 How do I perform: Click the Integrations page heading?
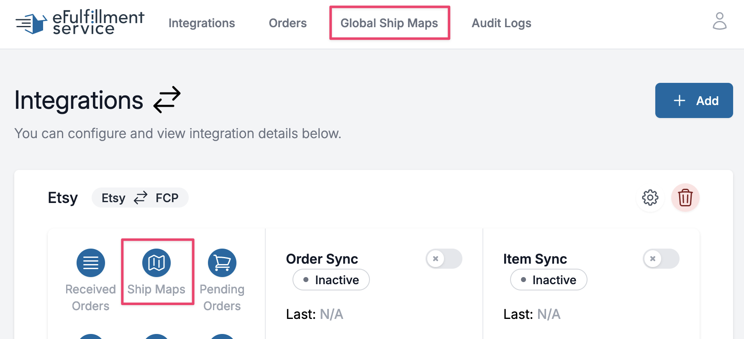point(79,100)
